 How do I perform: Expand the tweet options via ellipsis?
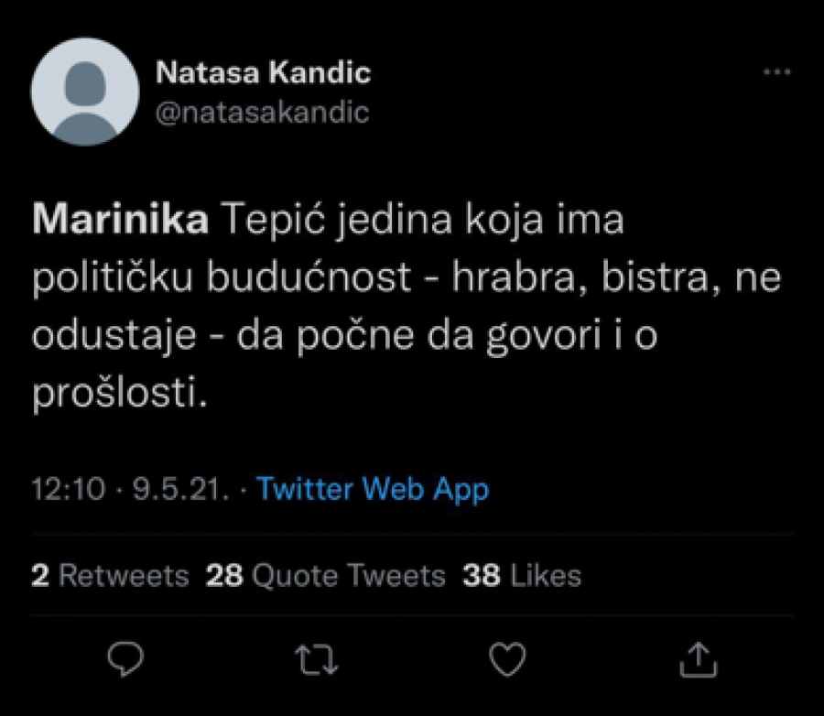[777, 69]
